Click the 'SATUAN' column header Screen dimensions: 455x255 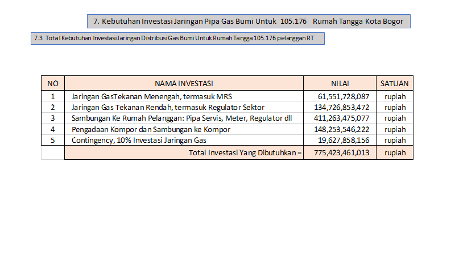coord(395,83)
